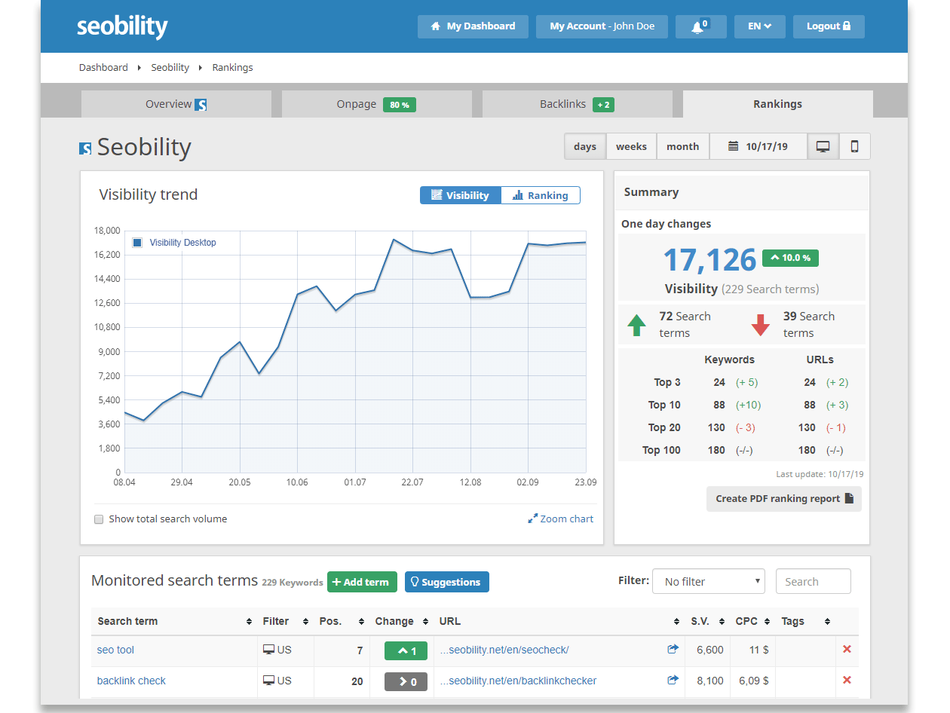The image size is (950, 713).
Task: Open the 'backlink check' search term
Action: tap(131, 681)
